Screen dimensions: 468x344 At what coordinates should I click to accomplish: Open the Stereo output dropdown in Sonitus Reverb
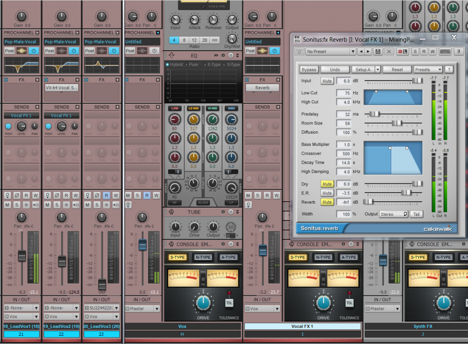[x=393, y=214]
